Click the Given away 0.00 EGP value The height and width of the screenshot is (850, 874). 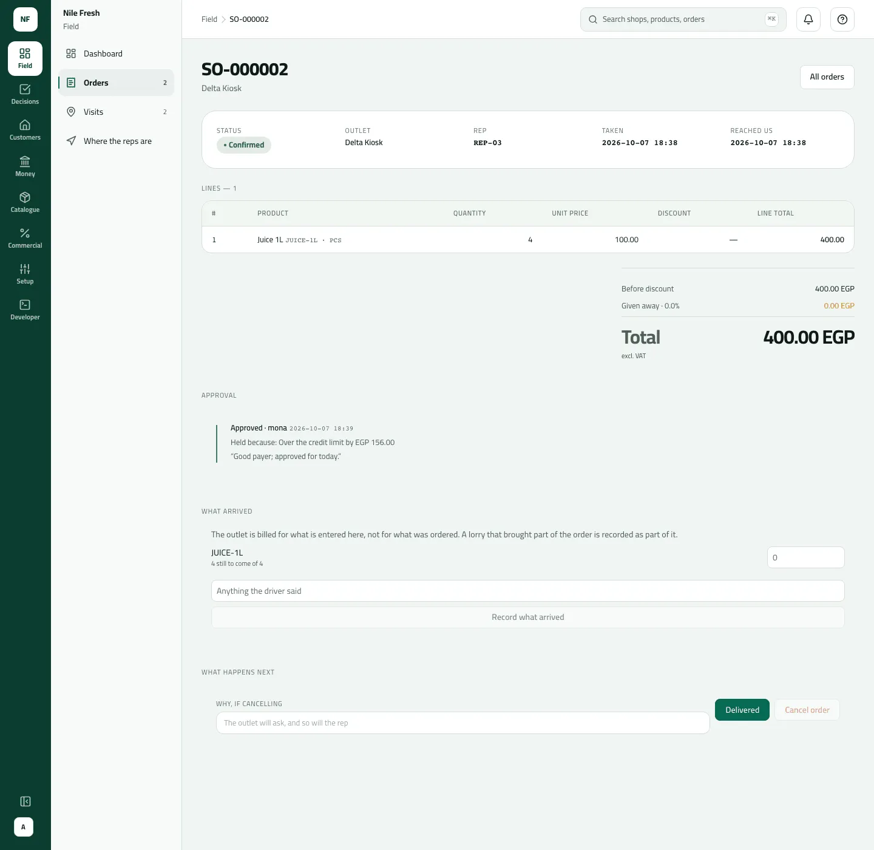(x=839, y=306)
